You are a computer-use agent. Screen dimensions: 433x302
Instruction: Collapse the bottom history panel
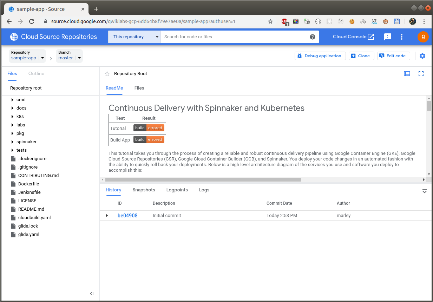coord(425,191)
